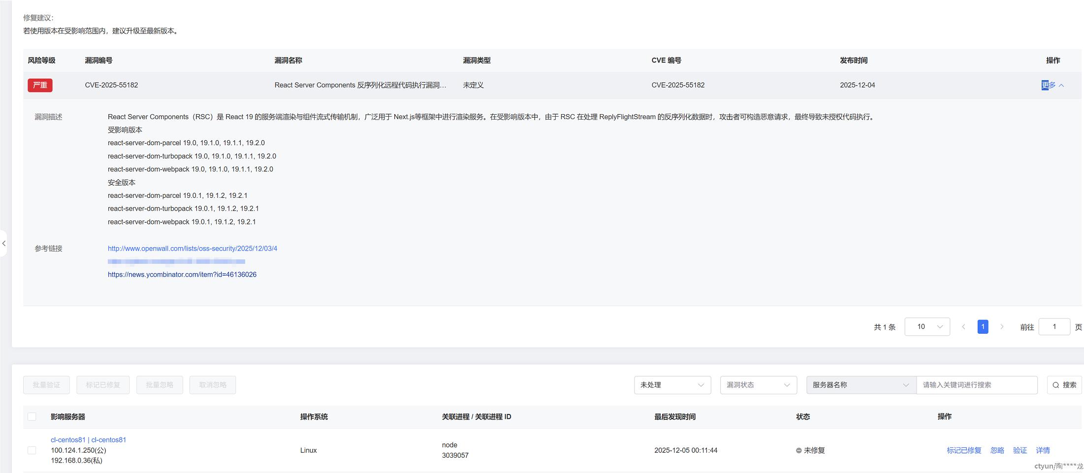
Task: Open the 漏洞状态 dropdown
Action: click(758, 385)
